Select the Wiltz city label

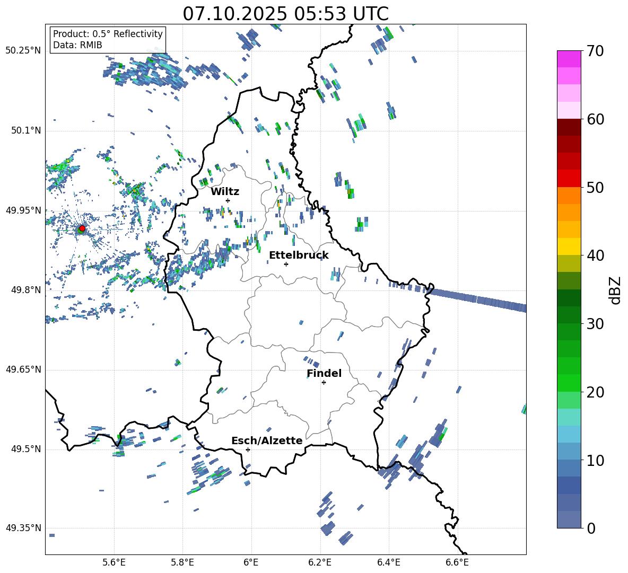(x=225, y=192)
